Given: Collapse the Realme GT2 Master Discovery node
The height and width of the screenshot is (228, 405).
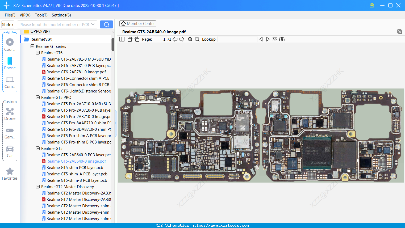Looking at the screenshot, I should [38, 187].
